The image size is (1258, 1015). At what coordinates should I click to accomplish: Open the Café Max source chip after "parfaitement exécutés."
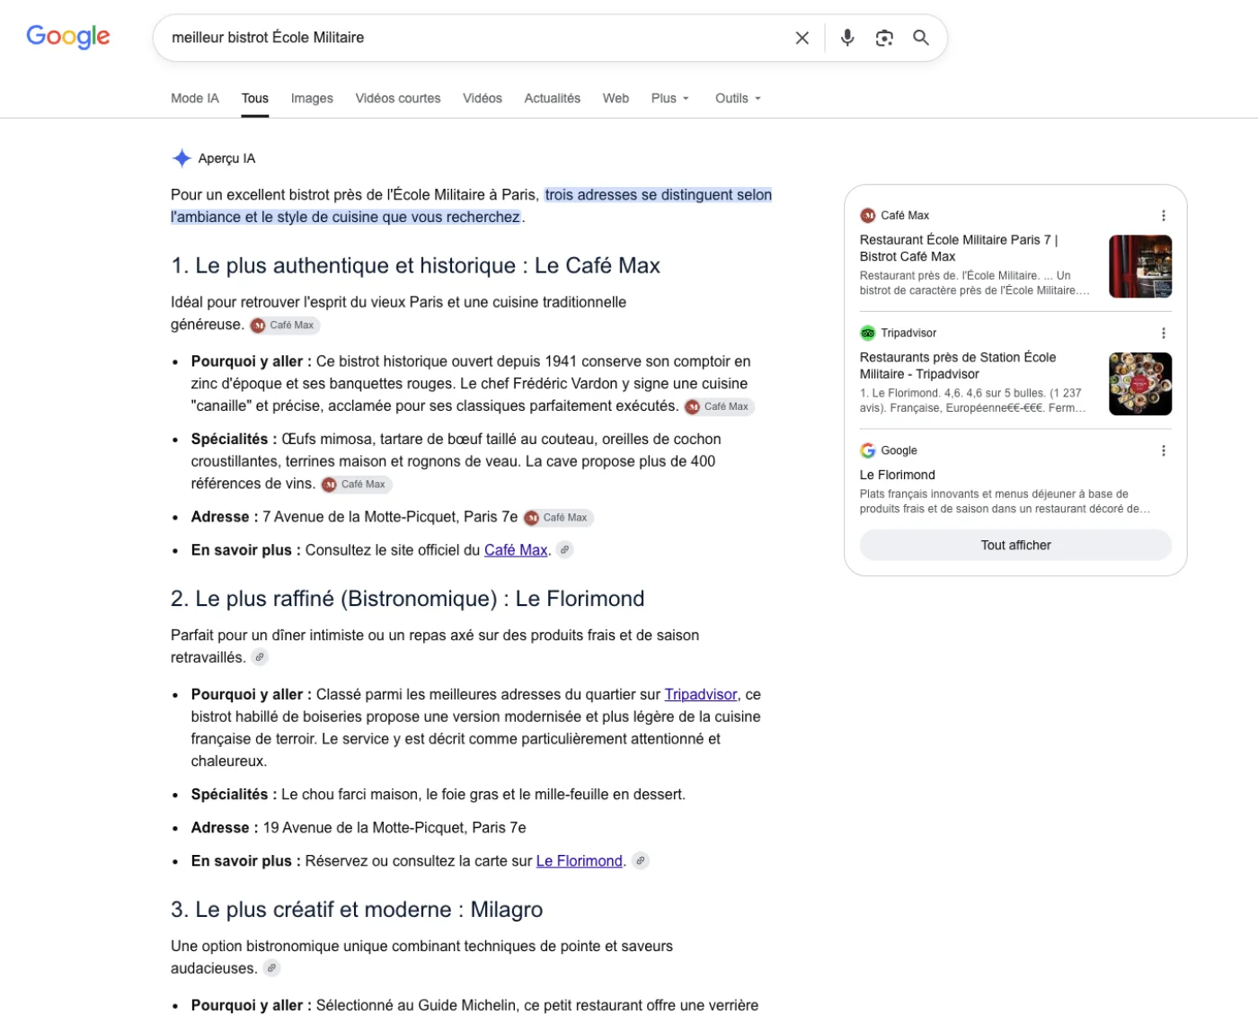click(719, 406)
